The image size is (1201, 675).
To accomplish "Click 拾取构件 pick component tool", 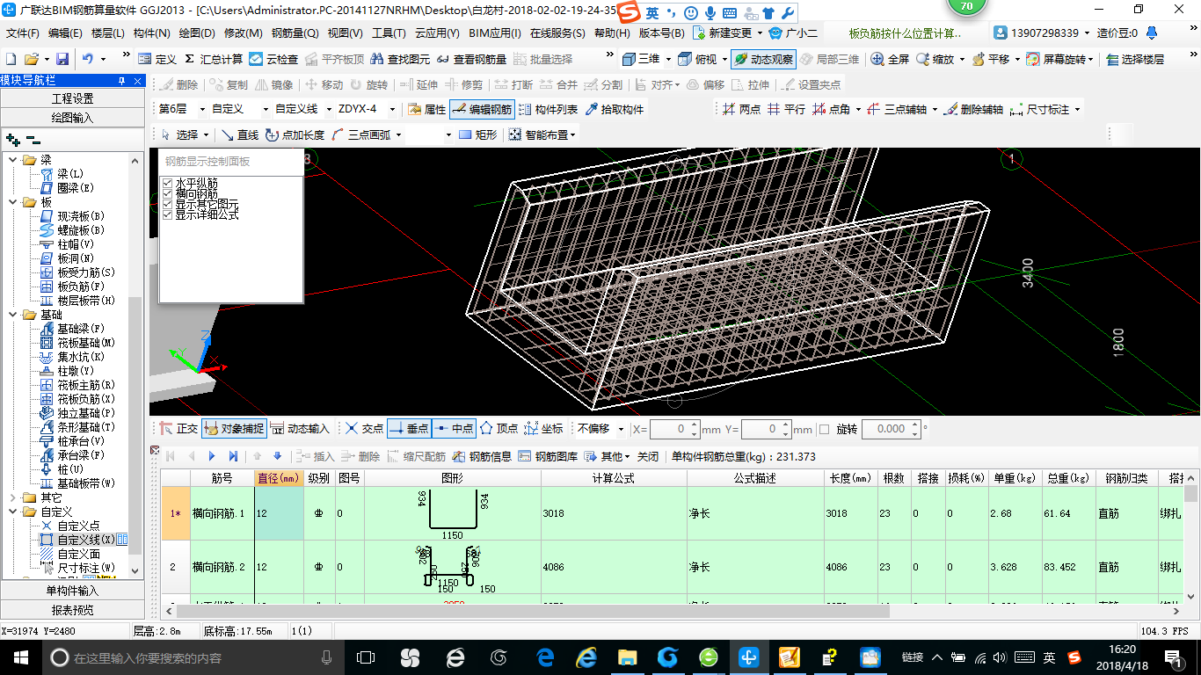I will click(614, 109).
